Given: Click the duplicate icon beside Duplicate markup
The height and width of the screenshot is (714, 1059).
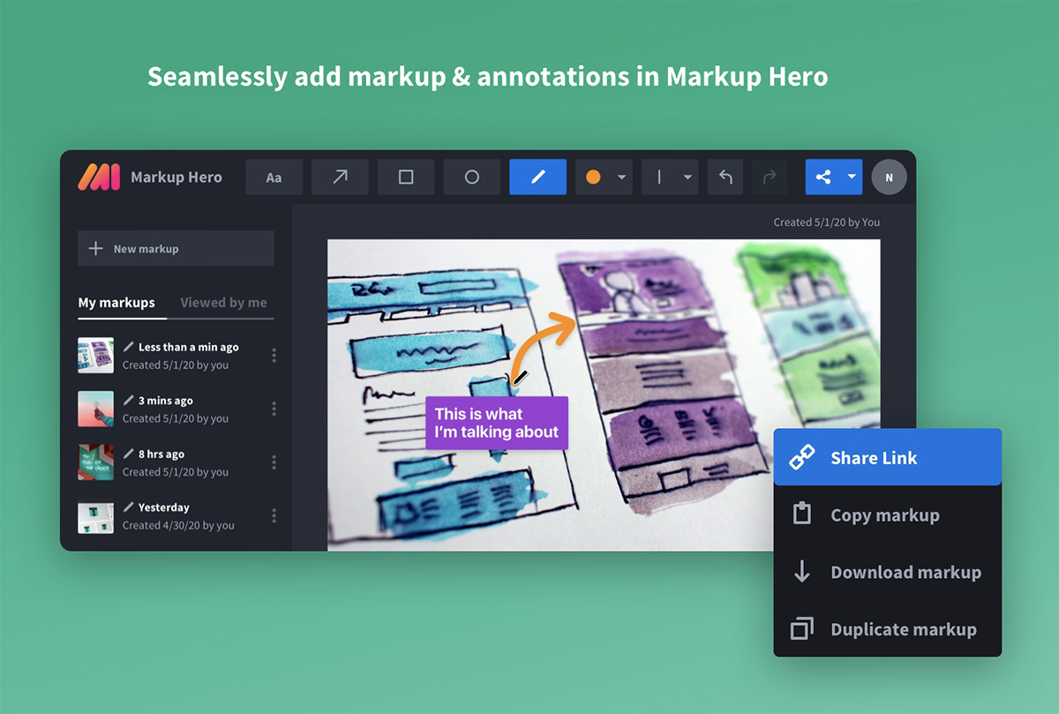Looking at the screenshot, I should [x=802, y=629].
